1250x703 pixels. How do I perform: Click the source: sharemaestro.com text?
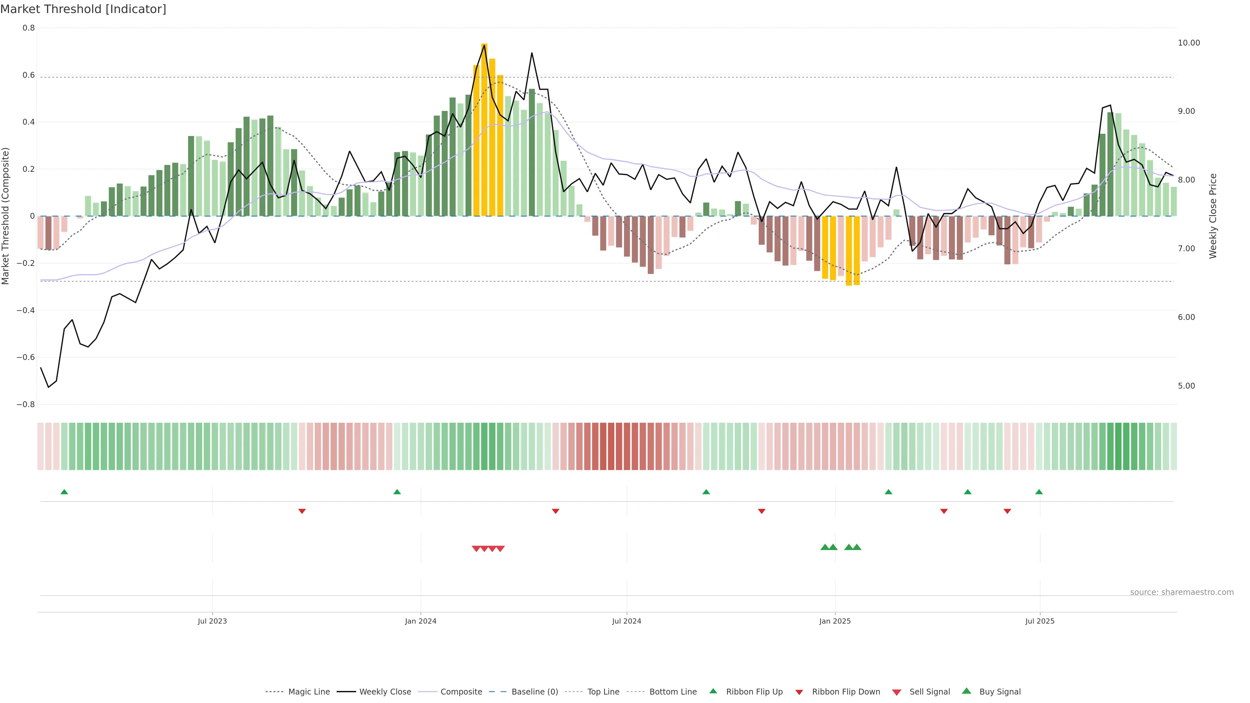[x=1182, y=592]
